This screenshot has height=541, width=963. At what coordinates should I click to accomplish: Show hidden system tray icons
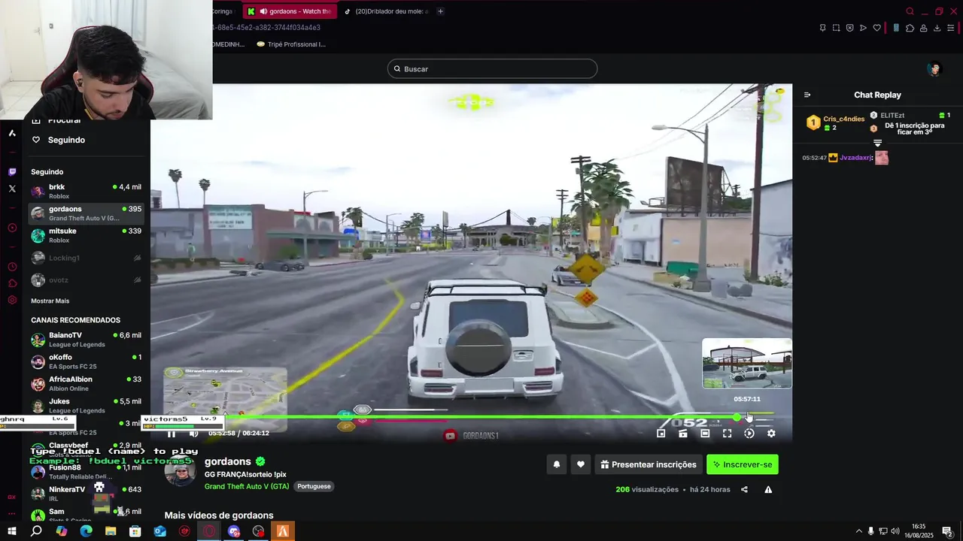pos(858,531)
